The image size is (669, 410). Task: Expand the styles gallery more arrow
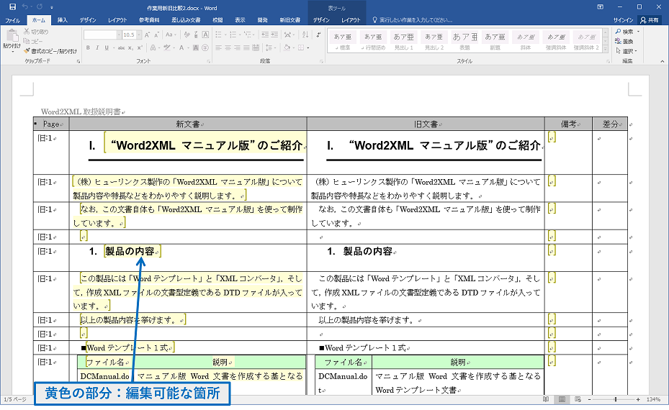pos(605,50)
